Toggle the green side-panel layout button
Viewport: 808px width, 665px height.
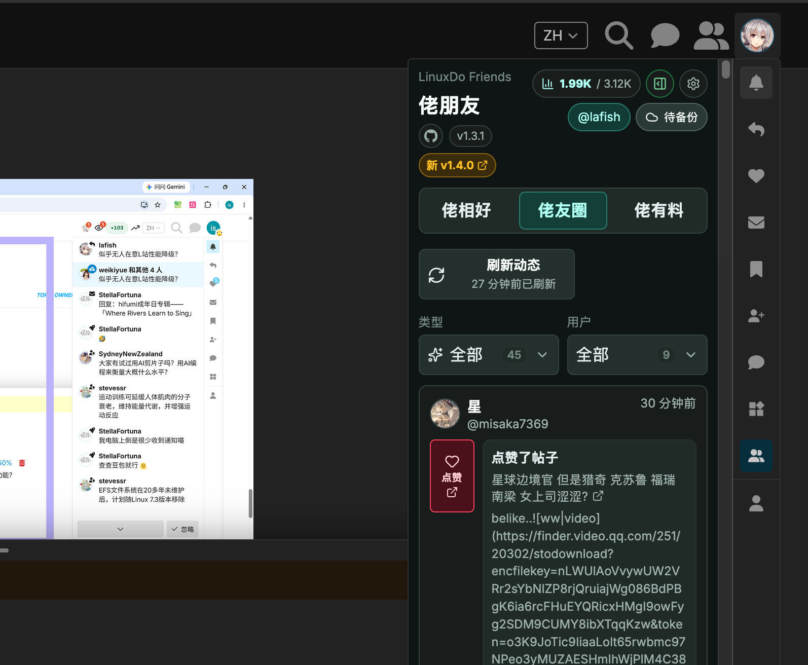click(659, 84)
